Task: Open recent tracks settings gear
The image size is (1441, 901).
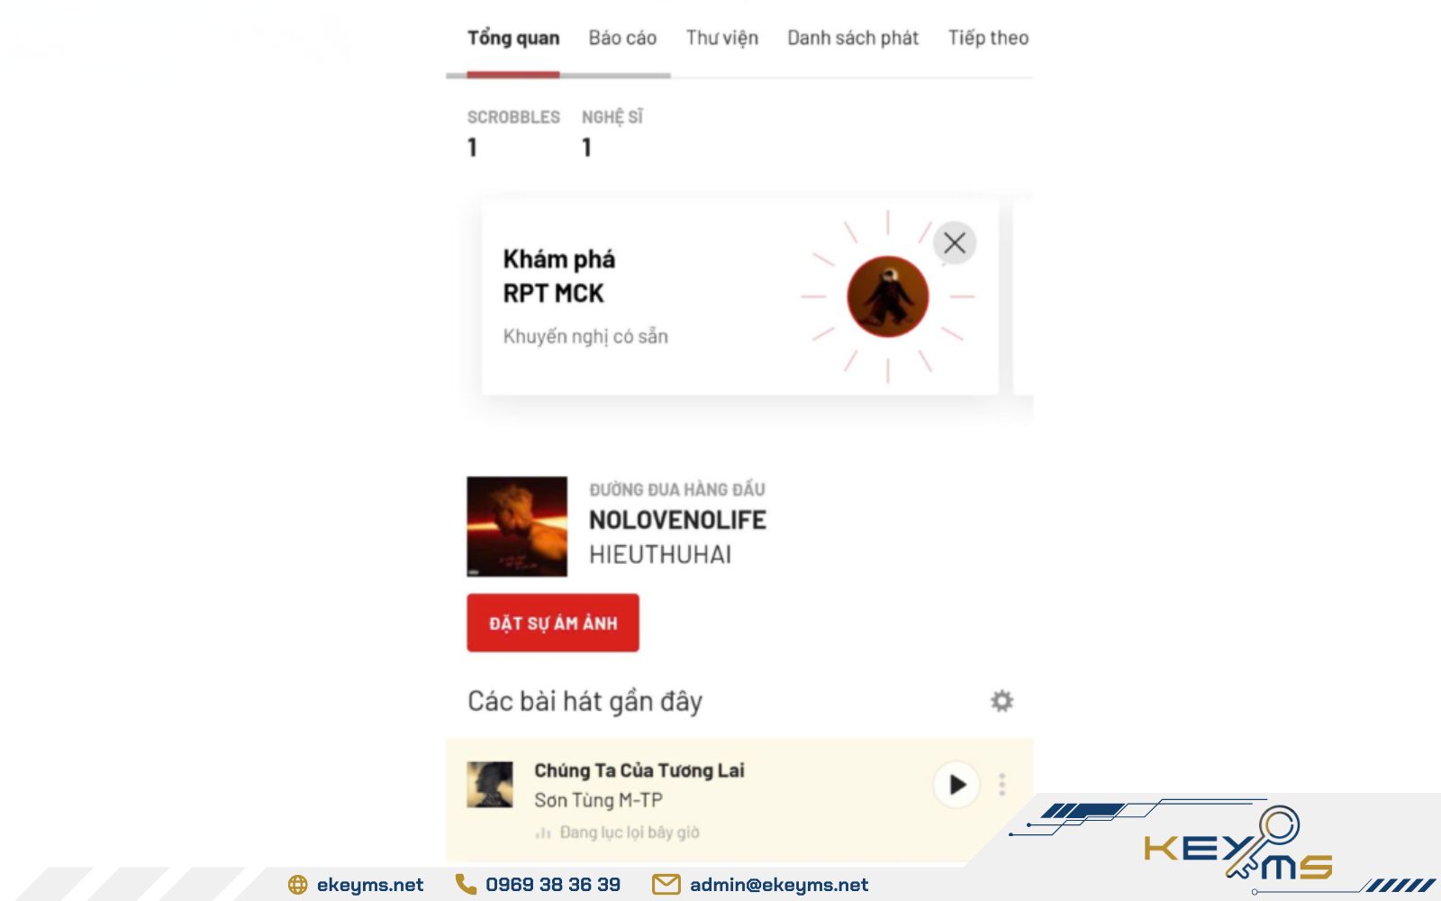Action: click(x=1001, y=701)
